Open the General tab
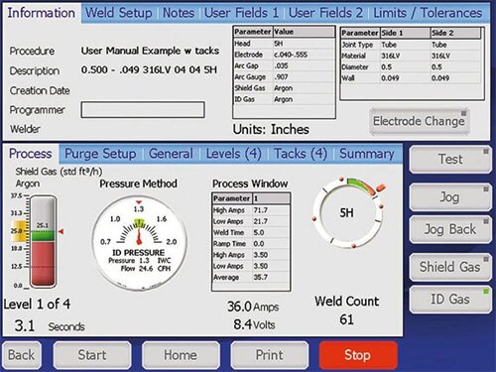Image resolution: width=496 pixels, height=372 pixels. 171,154
